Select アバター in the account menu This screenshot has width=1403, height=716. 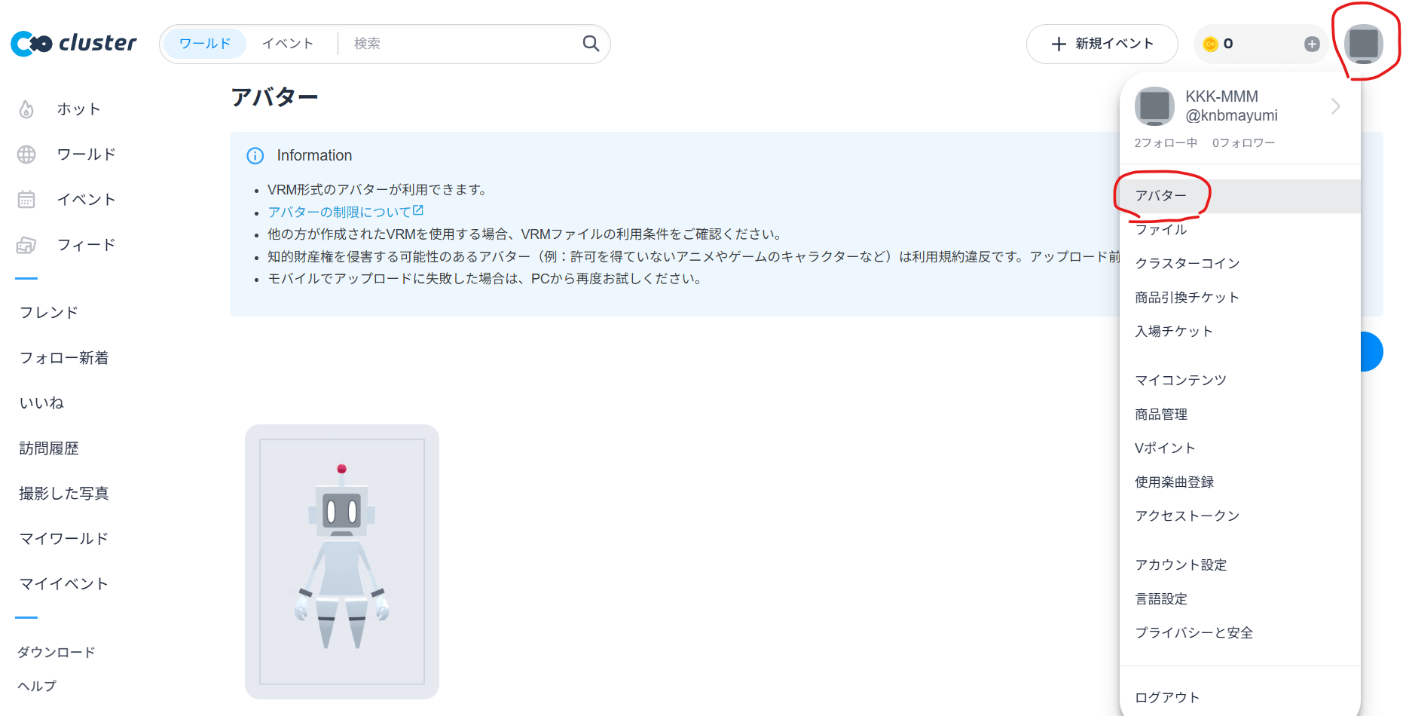pyautogui.click(x=1161, y=196)
